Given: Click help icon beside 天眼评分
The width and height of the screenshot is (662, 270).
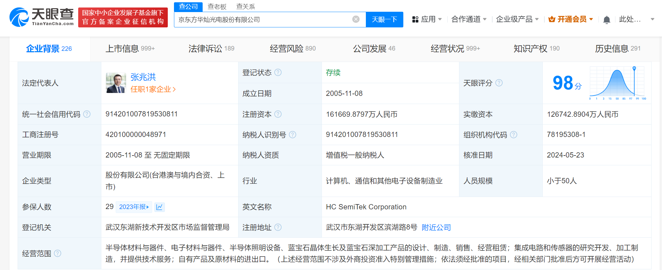Looking at the screenshot, I should click(499, 83).
